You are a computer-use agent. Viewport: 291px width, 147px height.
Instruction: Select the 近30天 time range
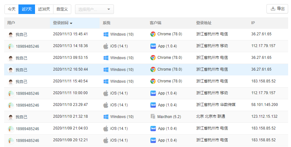click(44, 9)
